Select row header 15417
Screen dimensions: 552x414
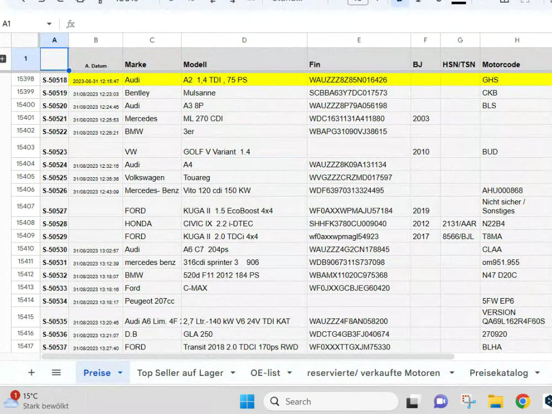(25, 347)
